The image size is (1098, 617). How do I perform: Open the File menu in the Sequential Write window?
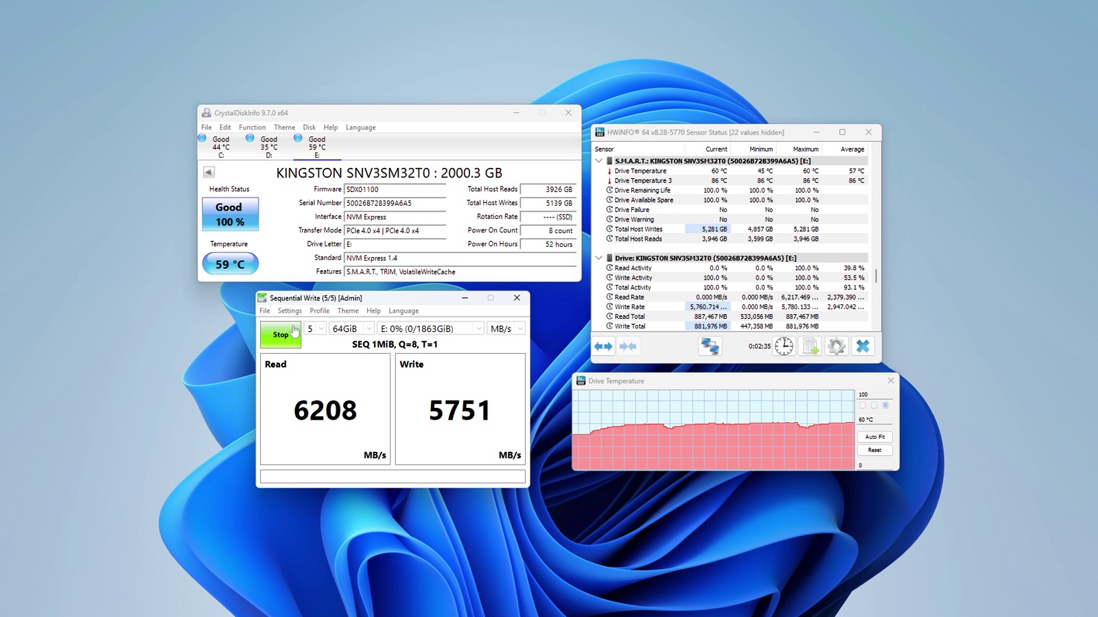pos(265,311)
